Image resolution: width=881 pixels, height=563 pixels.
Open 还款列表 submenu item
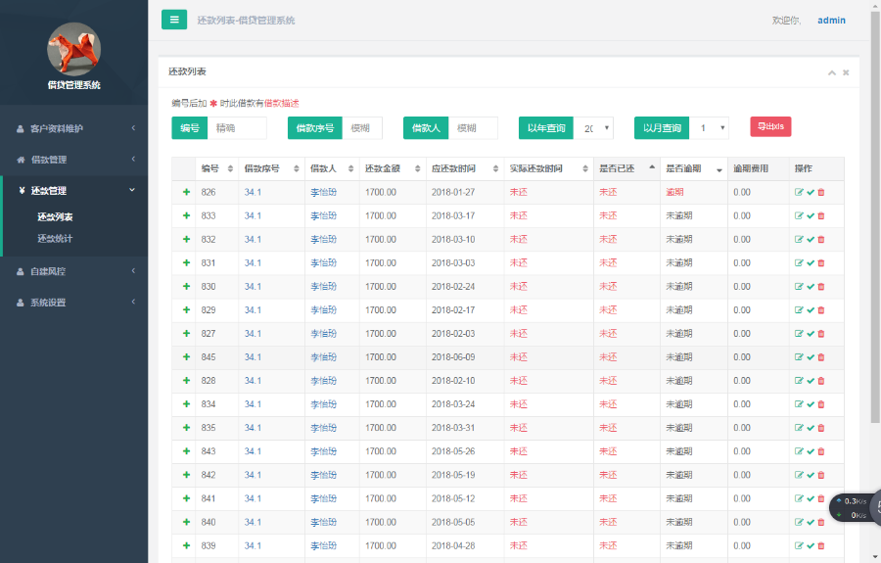55,217
